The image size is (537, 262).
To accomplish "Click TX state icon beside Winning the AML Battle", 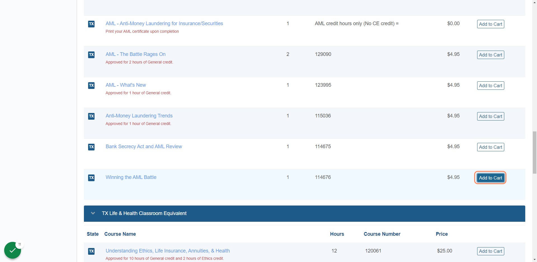I will (x=91, y=178).
